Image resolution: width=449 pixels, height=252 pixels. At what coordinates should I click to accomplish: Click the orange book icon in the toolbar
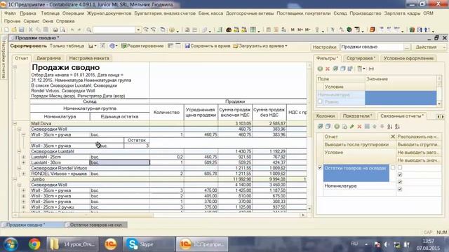point(373,29)
